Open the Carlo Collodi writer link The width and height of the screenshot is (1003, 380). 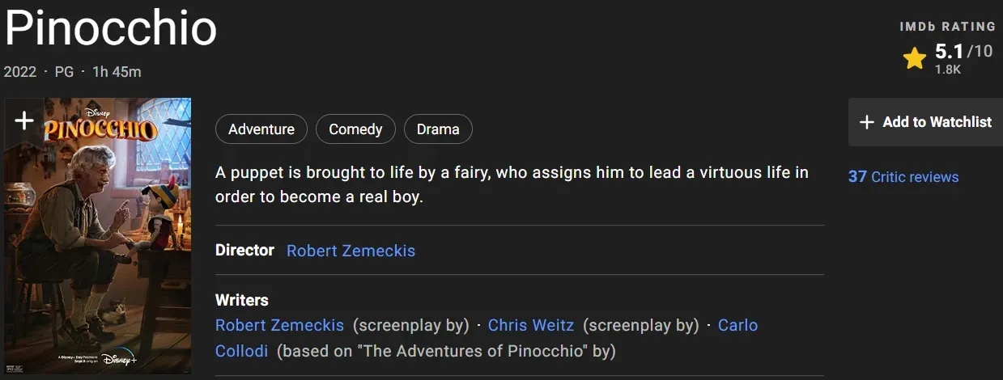737,325
